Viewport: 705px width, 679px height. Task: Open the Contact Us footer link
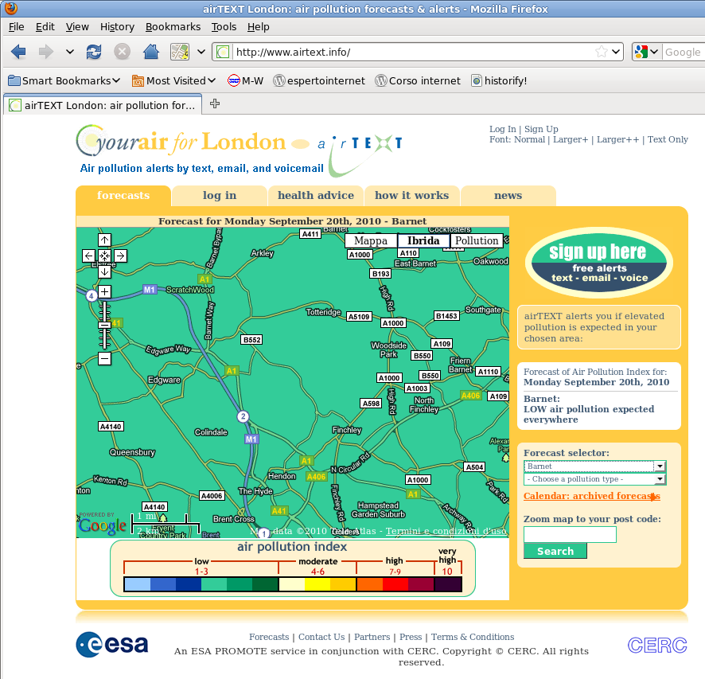pyautogui.click(x=321, y=637)
